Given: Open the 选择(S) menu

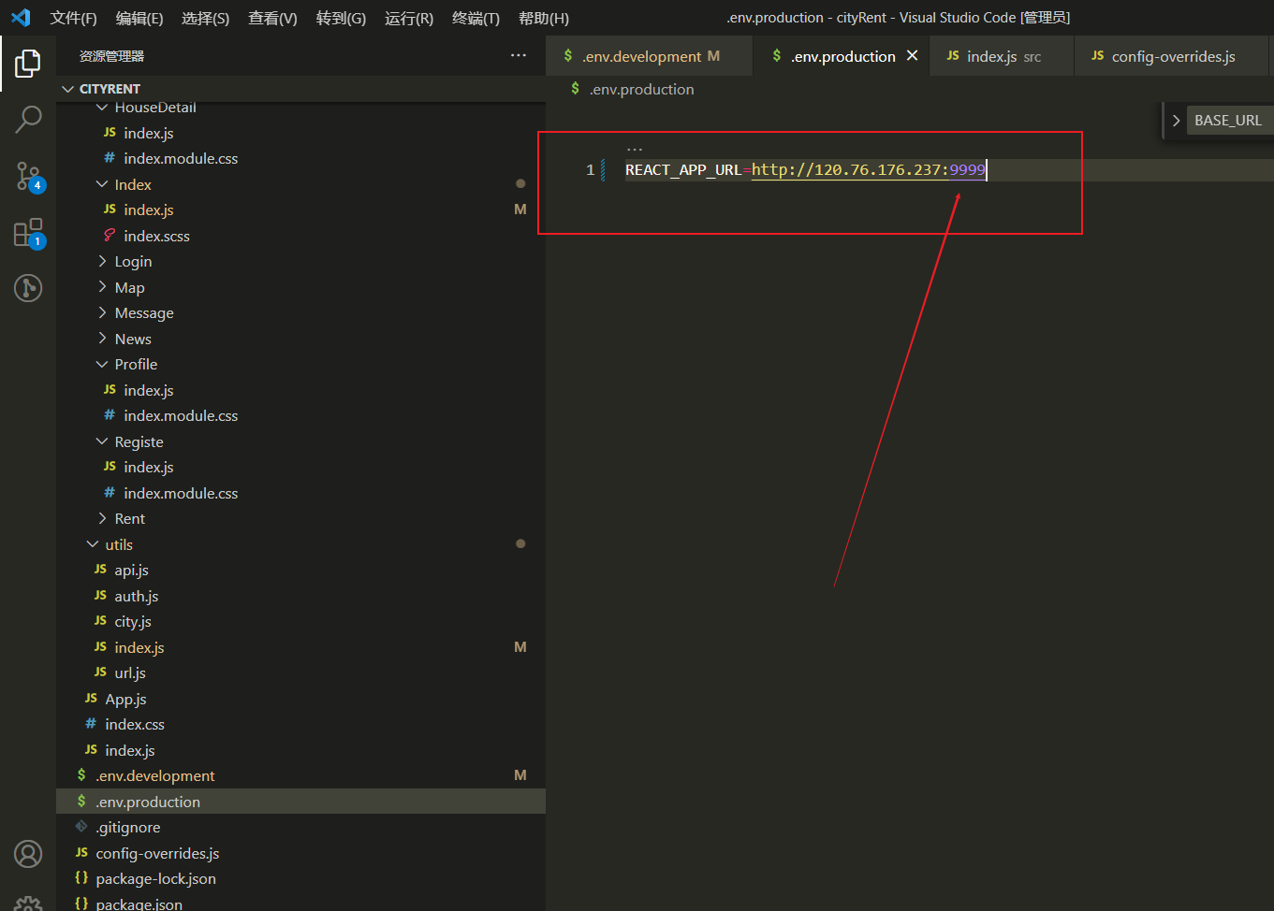Looking at the screenshot, I should coord(205,19).
